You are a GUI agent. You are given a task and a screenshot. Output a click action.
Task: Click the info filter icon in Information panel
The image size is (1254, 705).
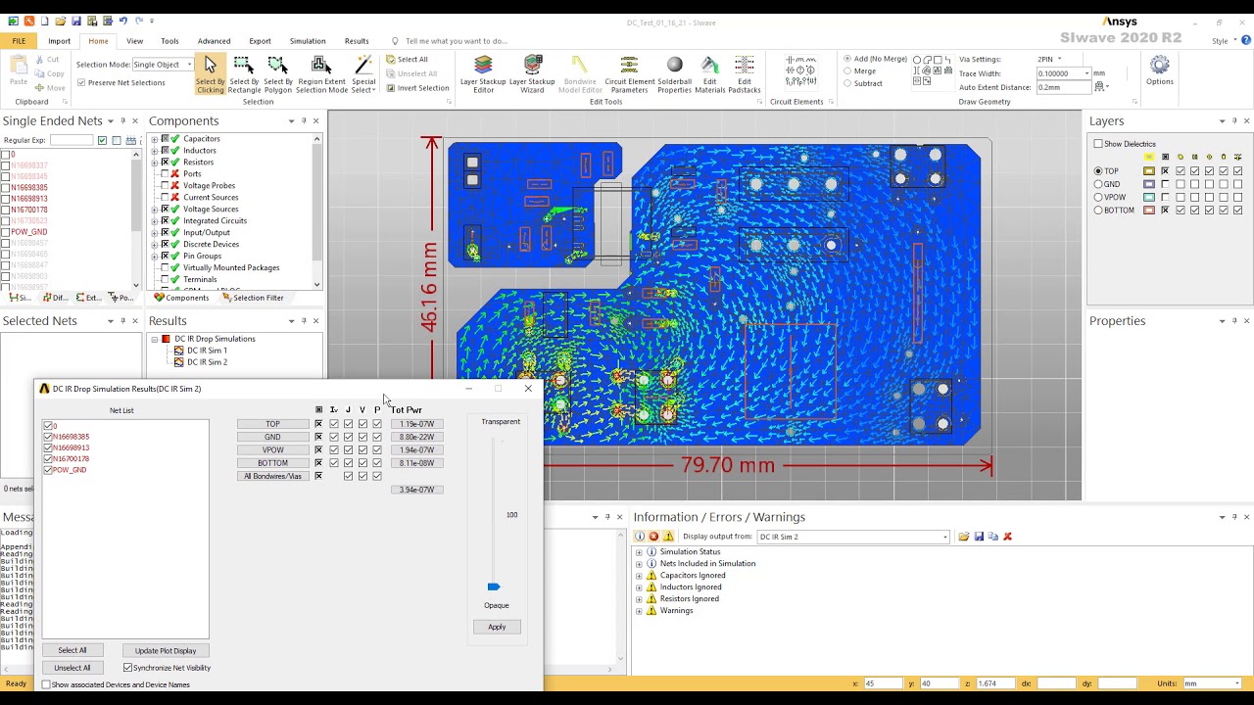point(640,537)
